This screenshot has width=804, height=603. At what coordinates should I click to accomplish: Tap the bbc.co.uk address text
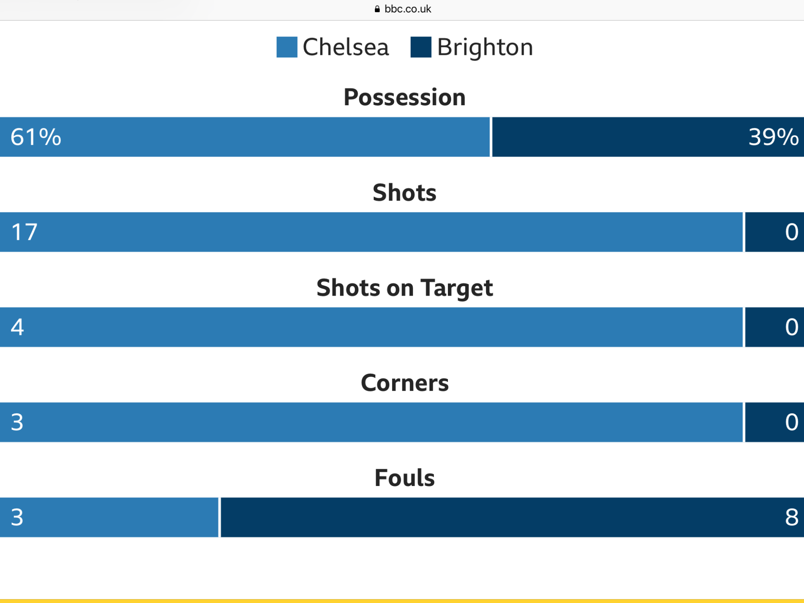pos(407,9)
